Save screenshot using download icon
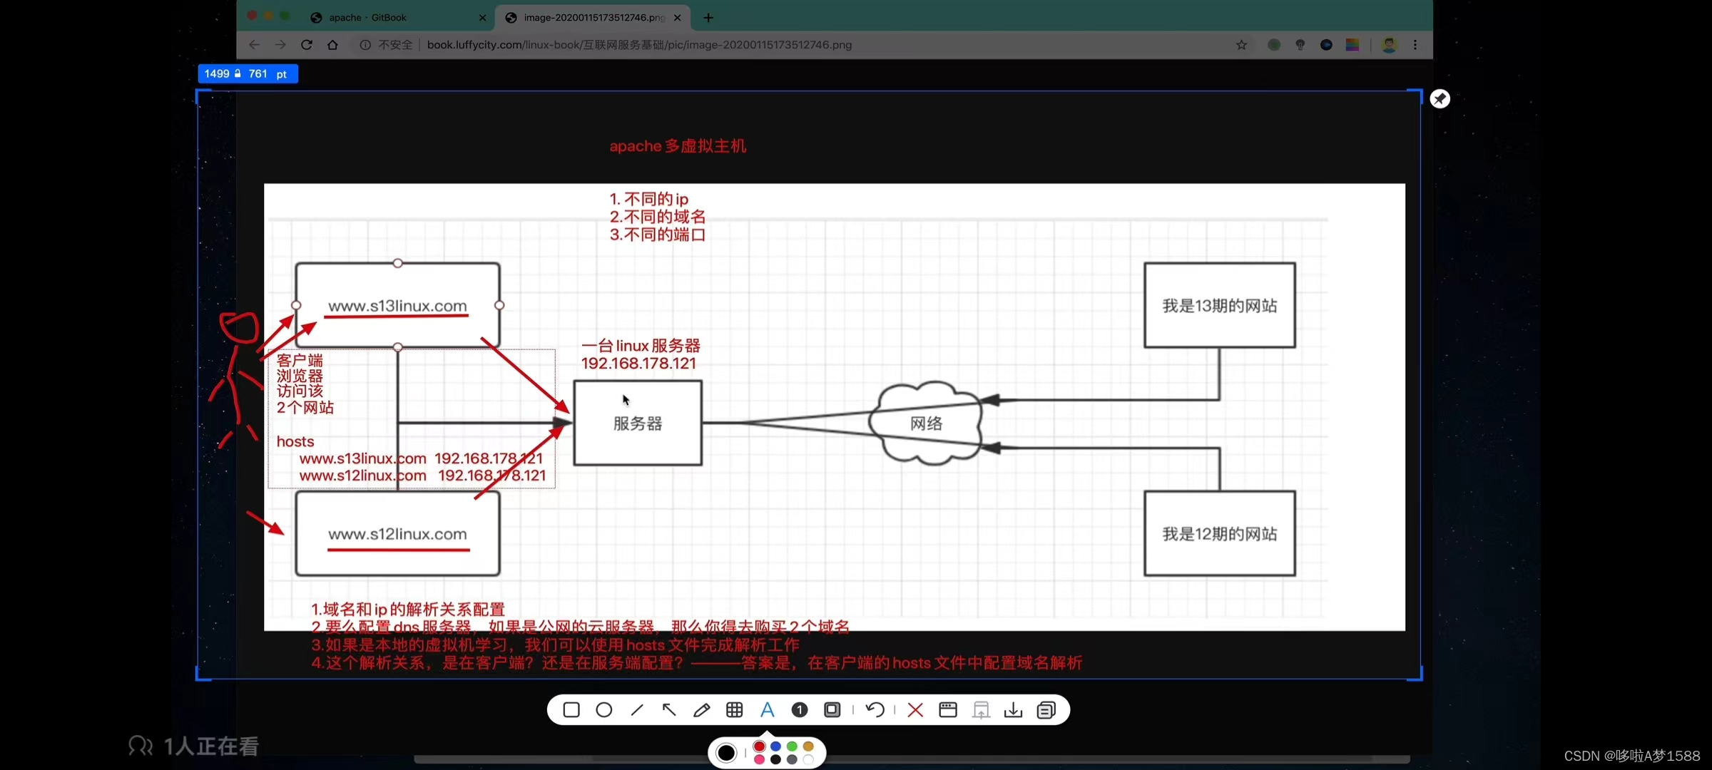 click(x=1014, y=710)
